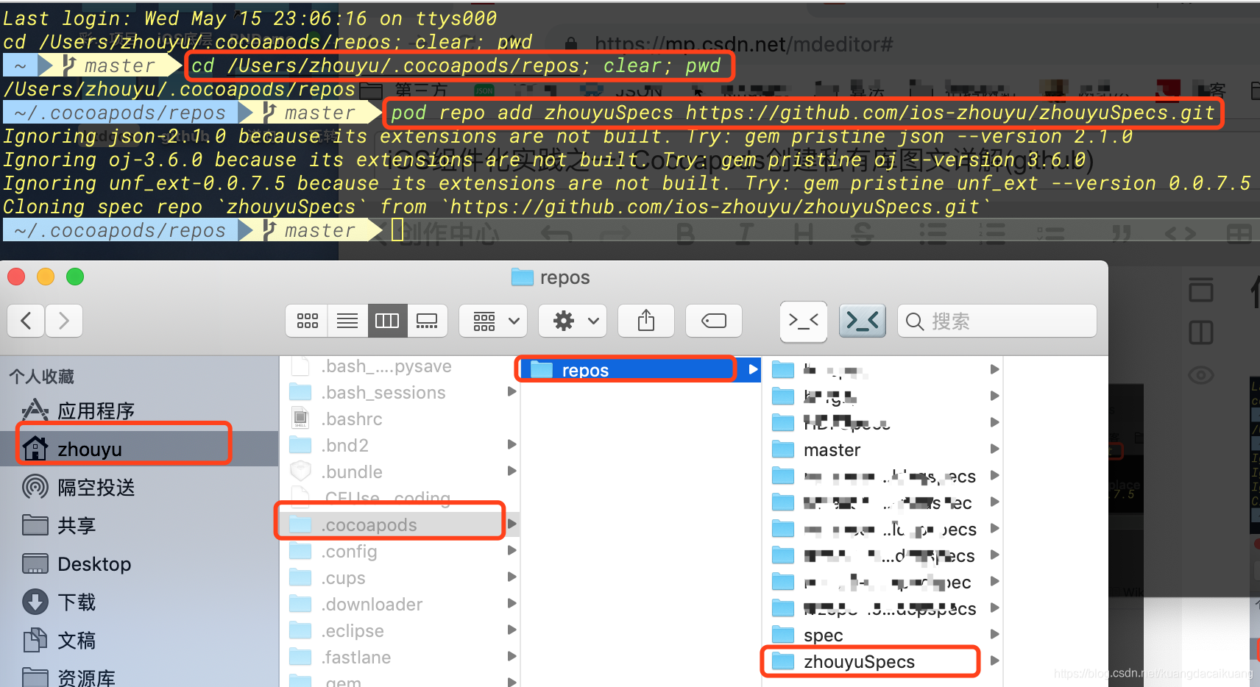Select the .bashrc file
The height and width of the screenshot is (687, 1260).
(x=400, y=419)
